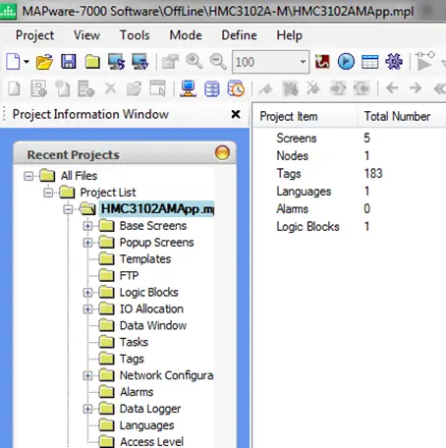The width and height of the screenshot is (446, 448).
Task: Select the Logic Blocks row in table
Action: coord(307,227)
